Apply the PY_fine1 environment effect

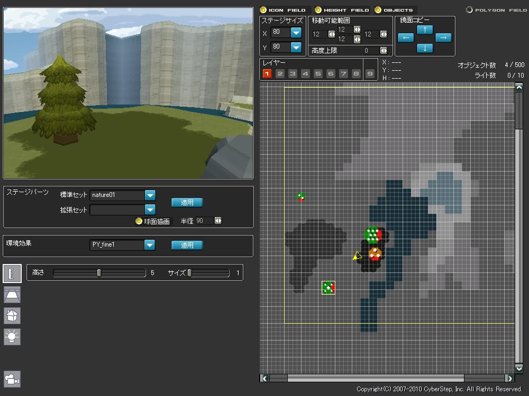187,245
